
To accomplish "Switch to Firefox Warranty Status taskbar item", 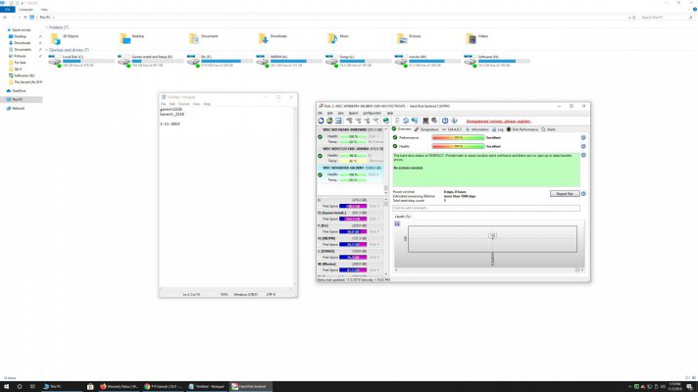I will [120, 387].
